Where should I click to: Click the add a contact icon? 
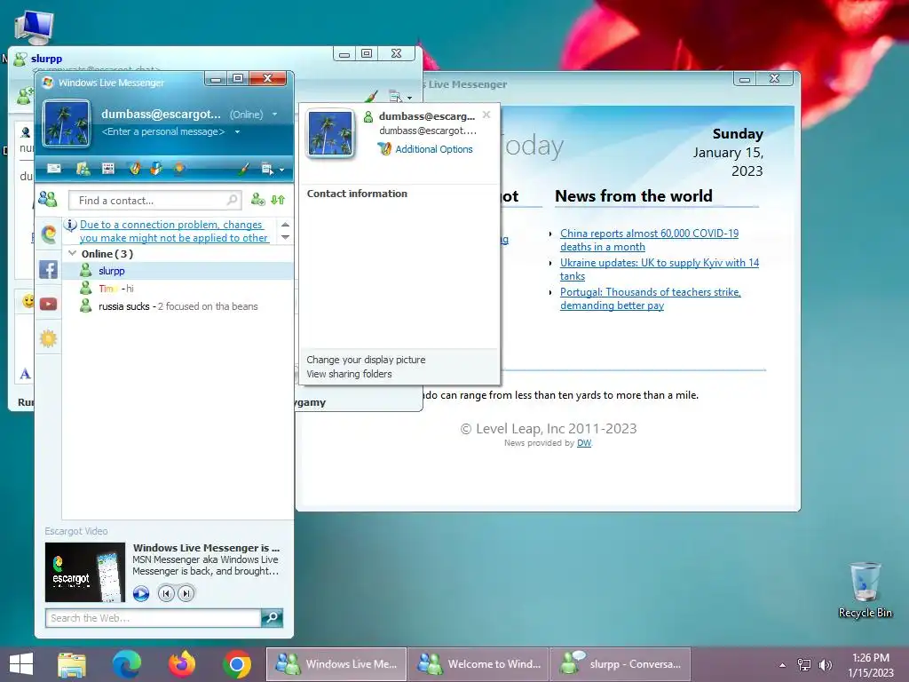click(258, 200)
